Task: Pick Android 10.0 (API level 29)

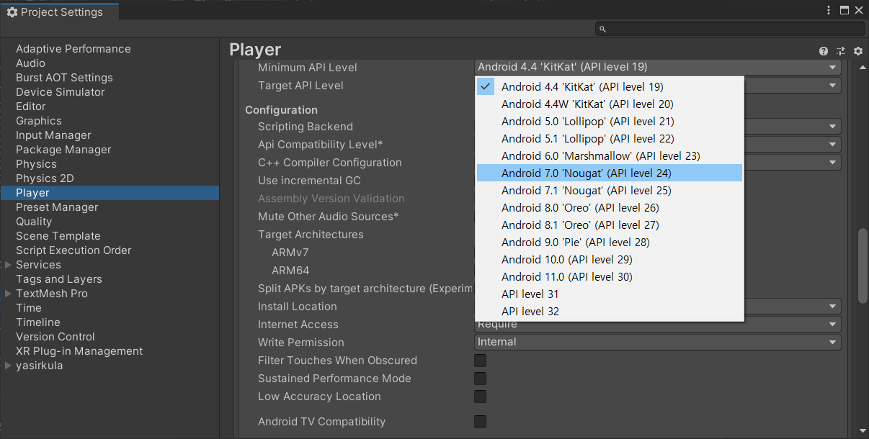Action: click(x=610, y=259)
